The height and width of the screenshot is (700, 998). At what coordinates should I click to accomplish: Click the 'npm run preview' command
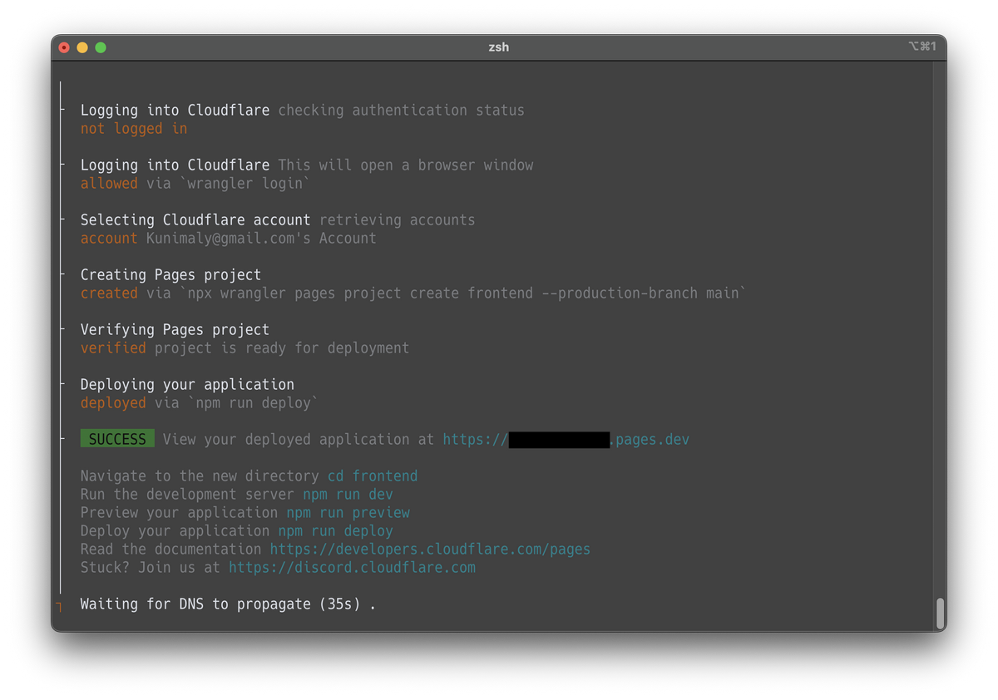coord(348,513)
